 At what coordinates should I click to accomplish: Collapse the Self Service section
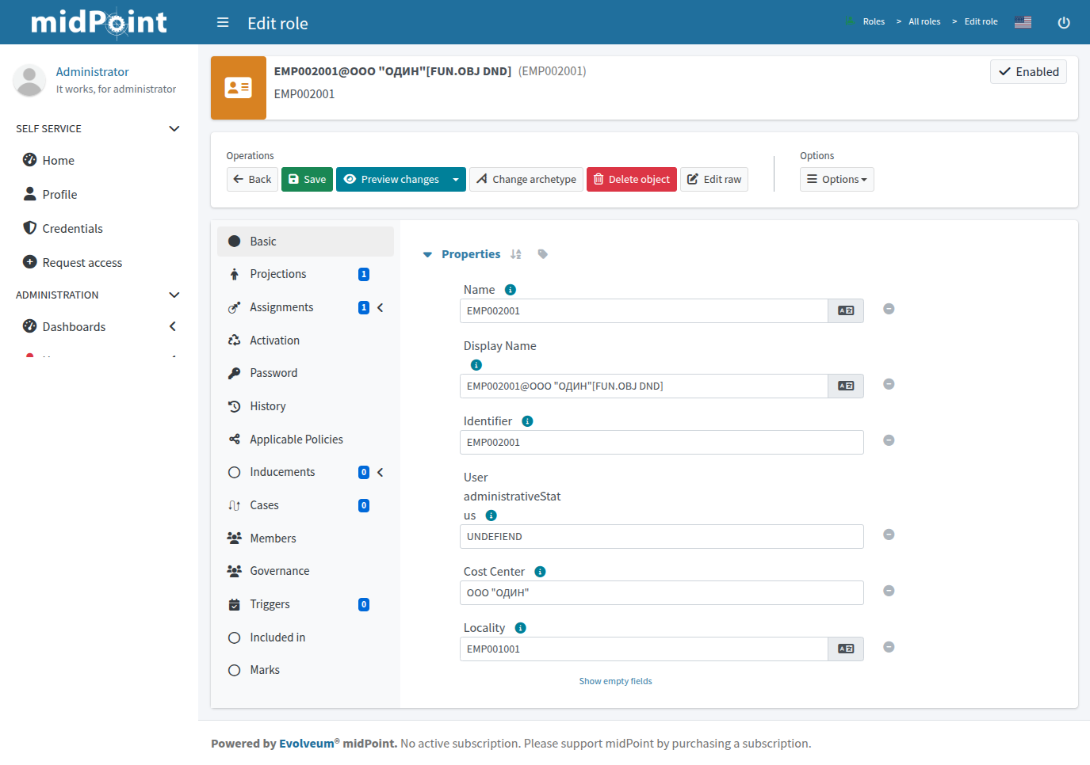pos(174,128)
